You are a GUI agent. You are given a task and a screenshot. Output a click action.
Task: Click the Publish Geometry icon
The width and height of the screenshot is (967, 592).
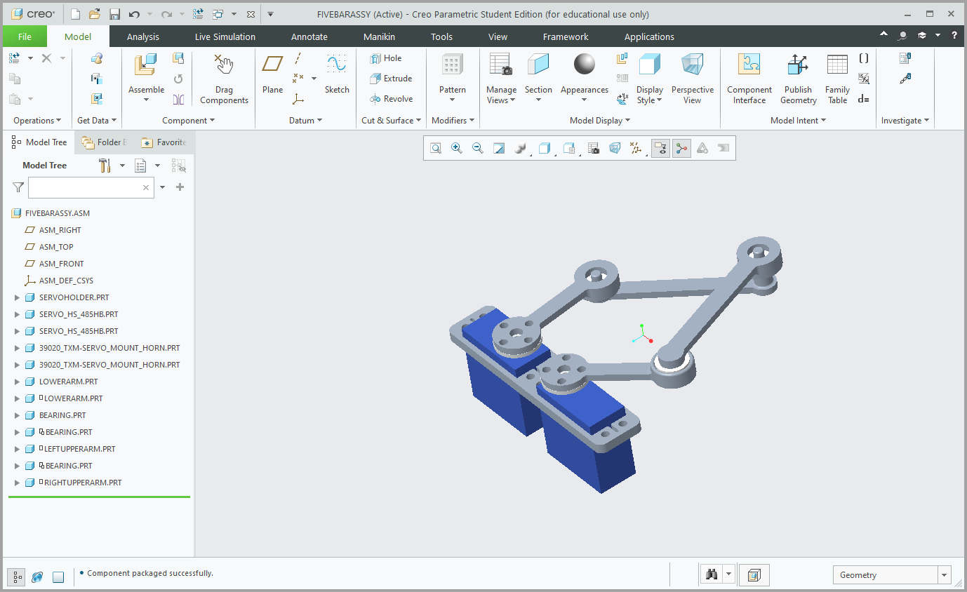pos(798,79)
